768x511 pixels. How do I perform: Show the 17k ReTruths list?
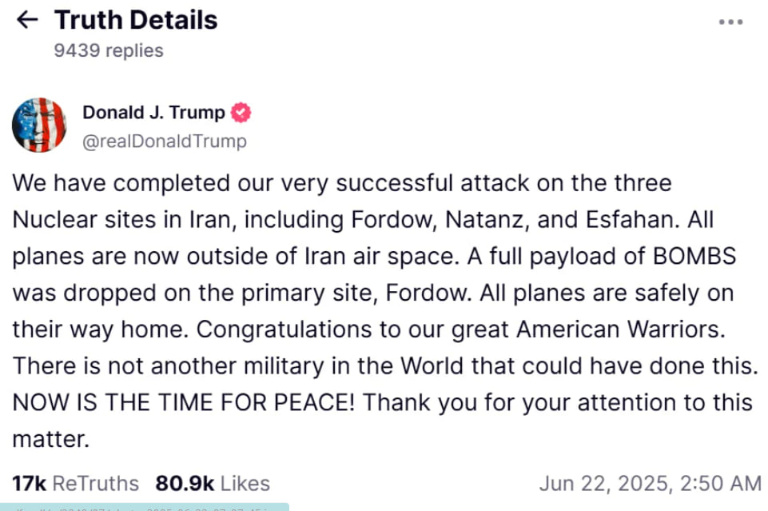click(75, 484)
